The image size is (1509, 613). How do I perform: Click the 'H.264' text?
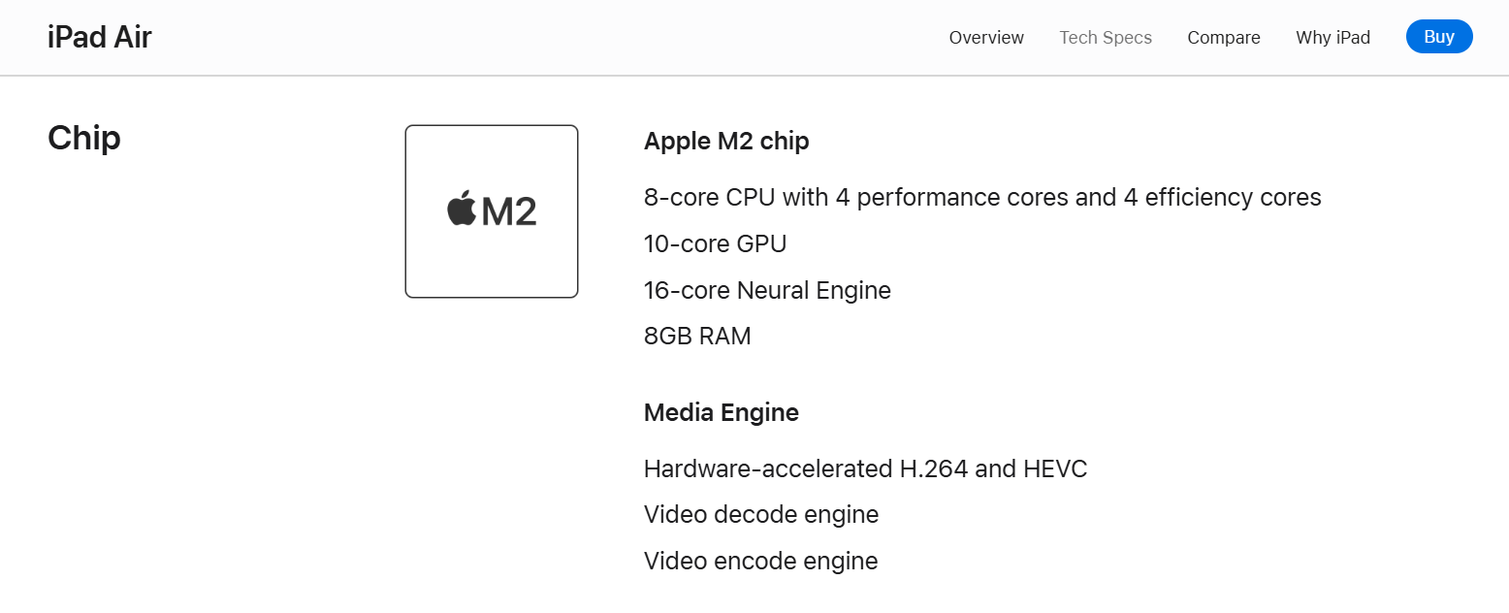933,469
